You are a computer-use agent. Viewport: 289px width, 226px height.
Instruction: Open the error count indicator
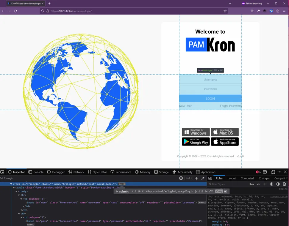click(x=258, y=172)
